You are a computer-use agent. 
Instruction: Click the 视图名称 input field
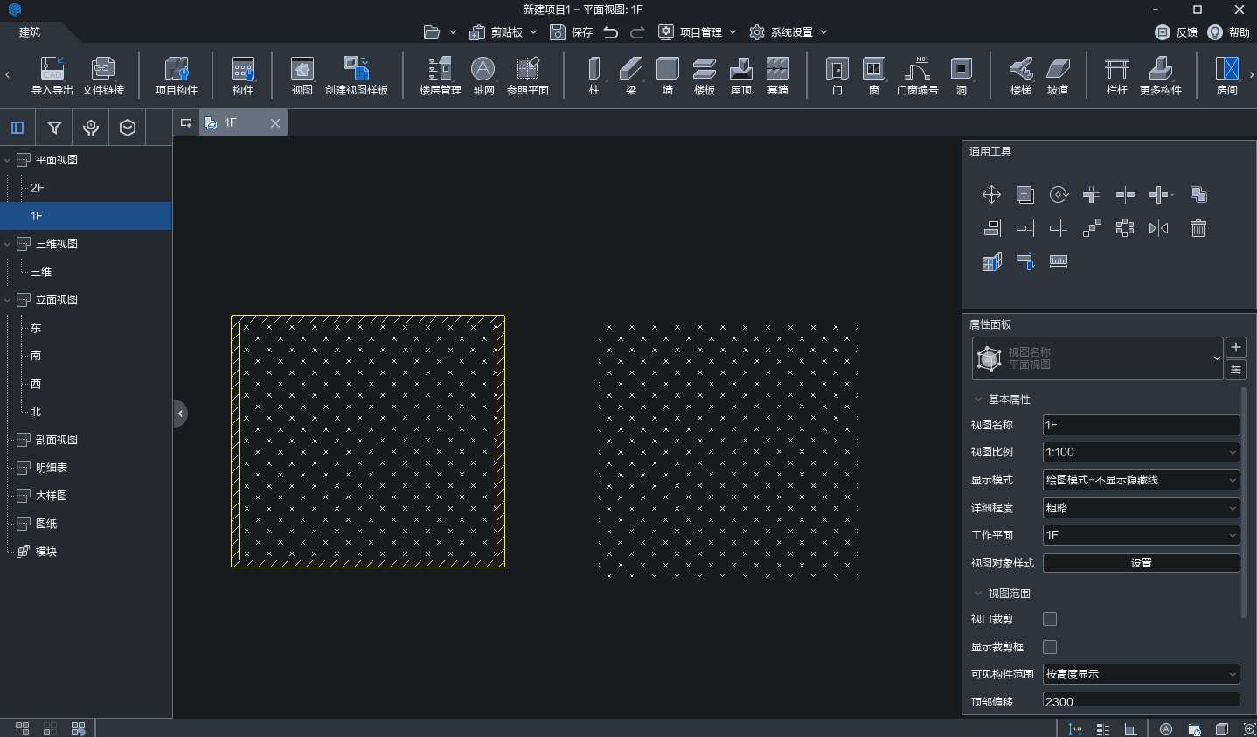[x=1141, y=425]
